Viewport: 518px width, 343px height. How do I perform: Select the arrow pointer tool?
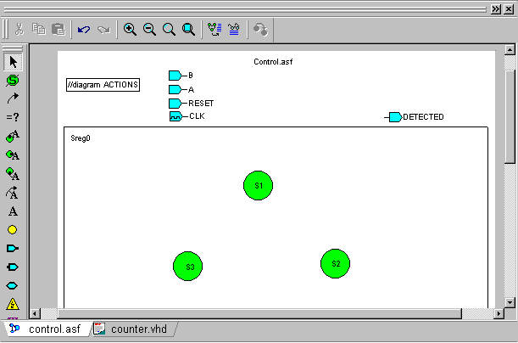pos(13,61)
